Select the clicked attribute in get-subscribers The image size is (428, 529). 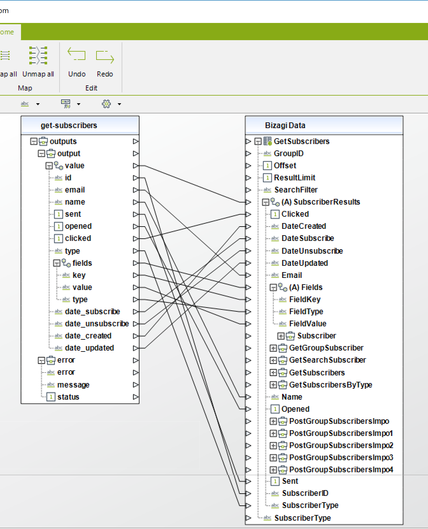point(78,238)
